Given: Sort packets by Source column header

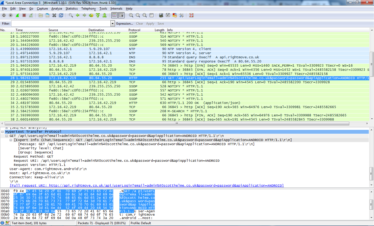Looking at the screenshot, I should 53,30.
